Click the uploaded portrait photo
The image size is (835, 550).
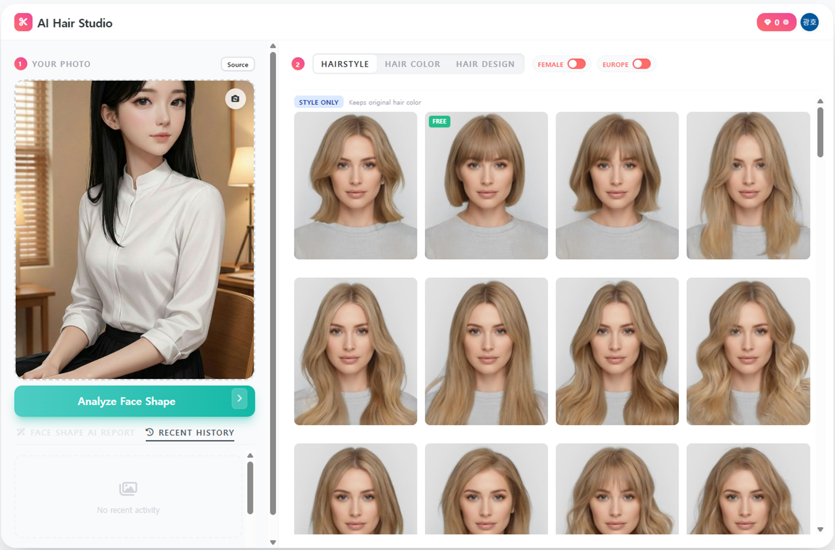(x=135, y=230)
